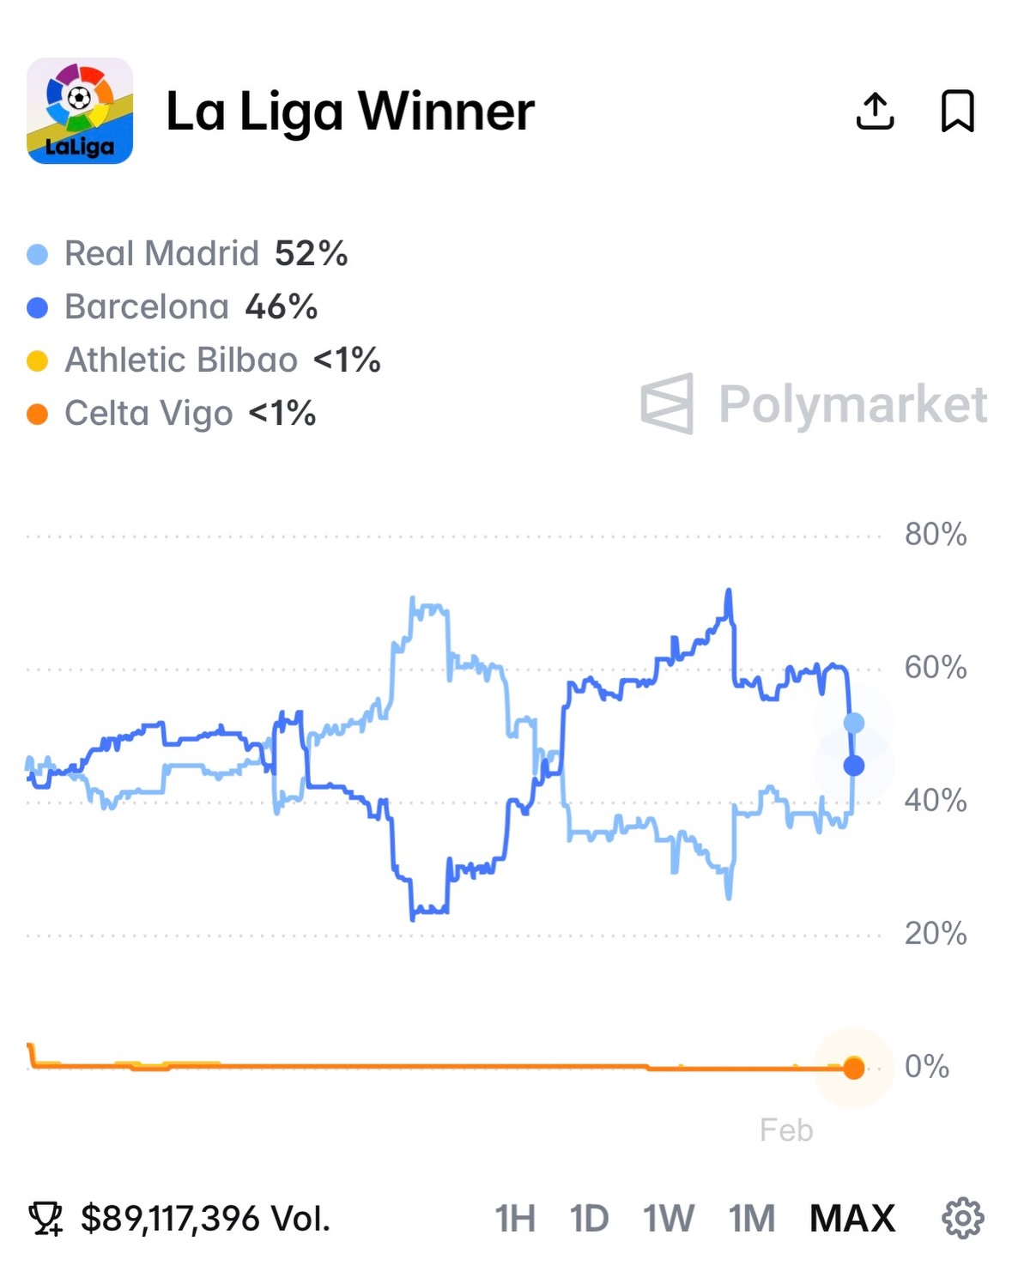Tap the orange endpoint marker at 0%
The image size is (1012, 1266).
(853, 1068)
